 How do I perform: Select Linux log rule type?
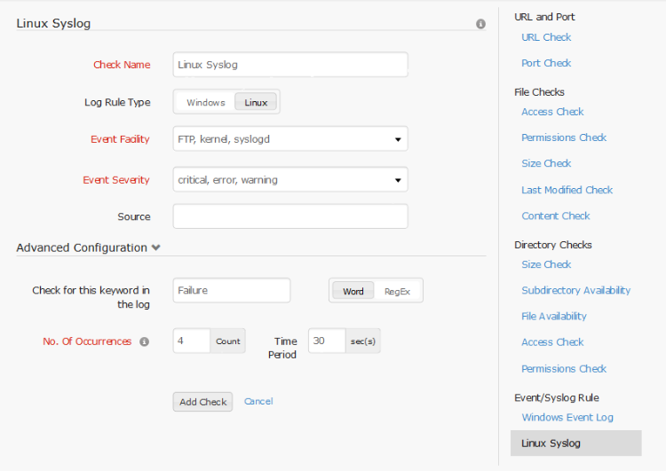pyautogui.click(x=256, y=102)
